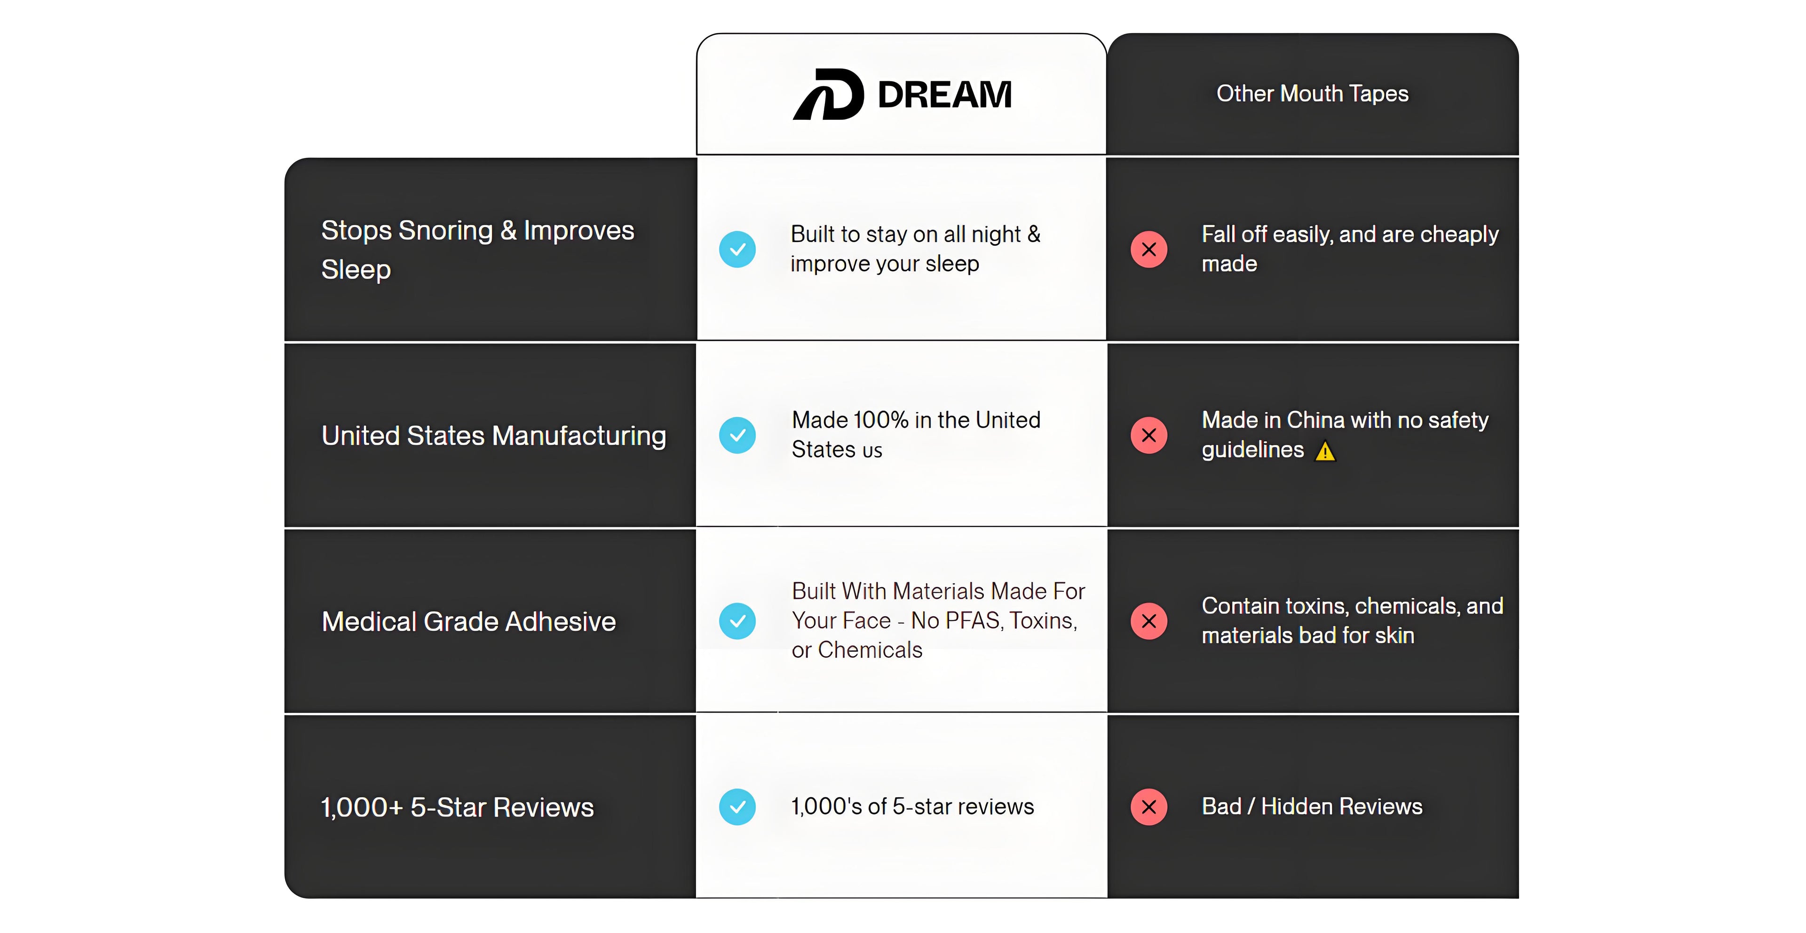Screen dimensions: 1806x933
Task: Click red X beside 'Contain toxins, chemicals'
Action: [1149, 620]
